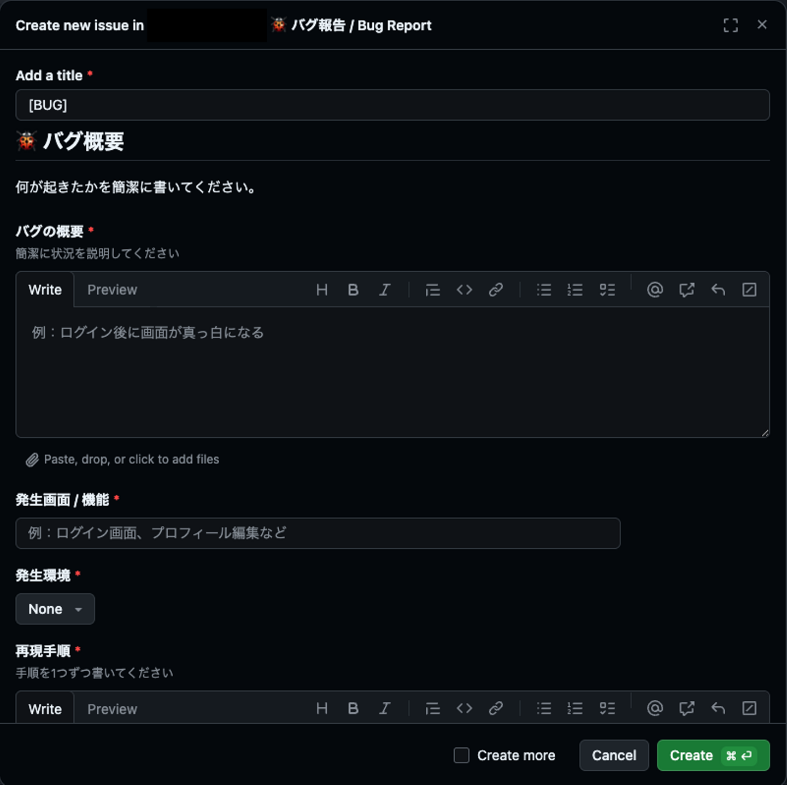
Task: Click Paste, drop, or click to add files
Action: [x=131, y=460]
